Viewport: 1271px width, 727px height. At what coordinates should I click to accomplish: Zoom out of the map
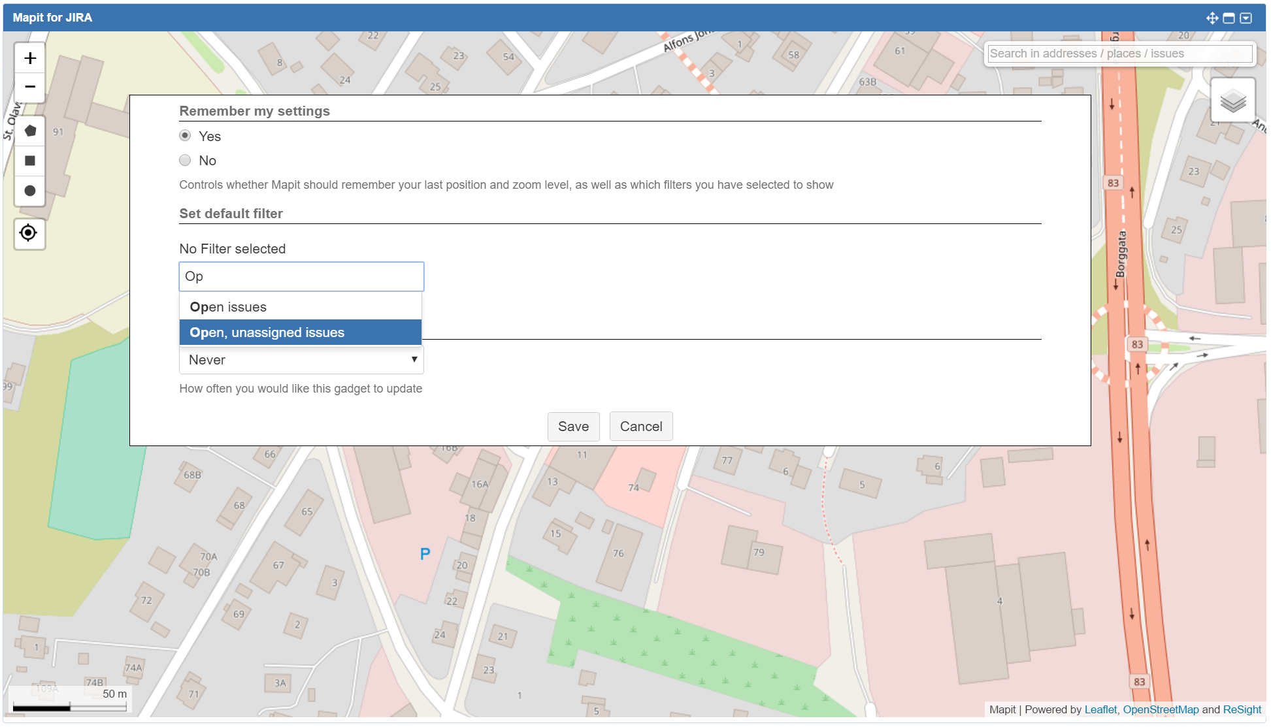click(30, 87)
